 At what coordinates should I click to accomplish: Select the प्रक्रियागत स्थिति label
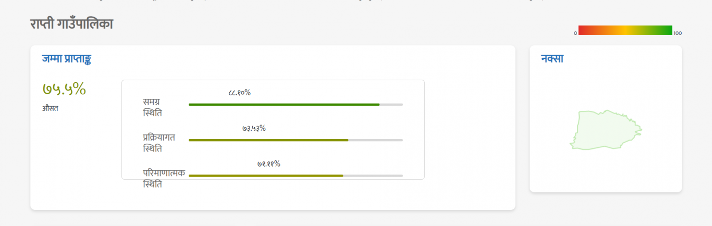[x=159, y=143]
